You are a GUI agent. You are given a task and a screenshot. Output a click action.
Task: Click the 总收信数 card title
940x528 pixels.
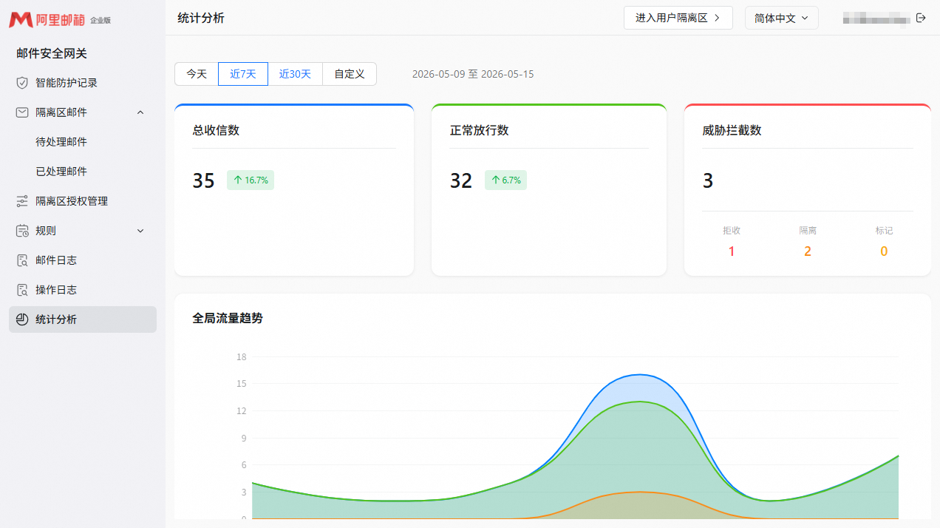coord(216,130)
